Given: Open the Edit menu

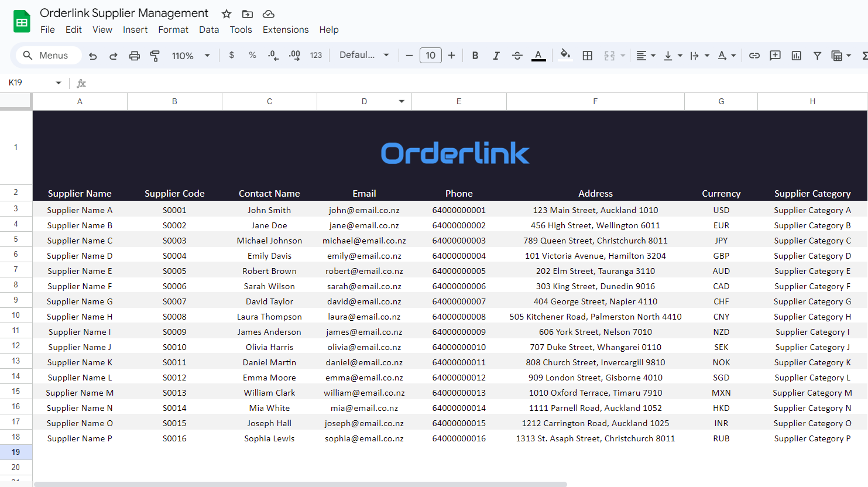Looking at the screenshot, I should tap(74, 30).
